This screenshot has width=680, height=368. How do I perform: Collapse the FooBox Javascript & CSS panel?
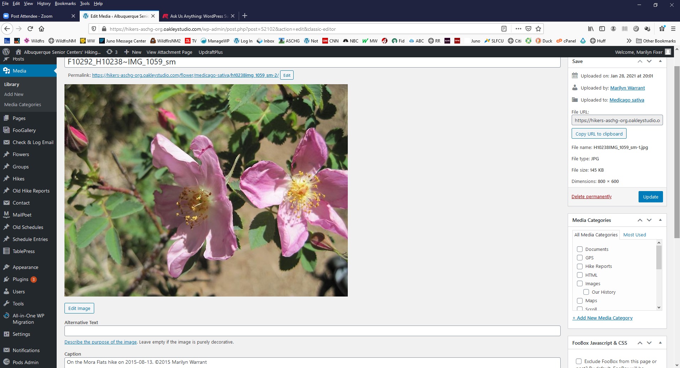[x=660, y=343]
